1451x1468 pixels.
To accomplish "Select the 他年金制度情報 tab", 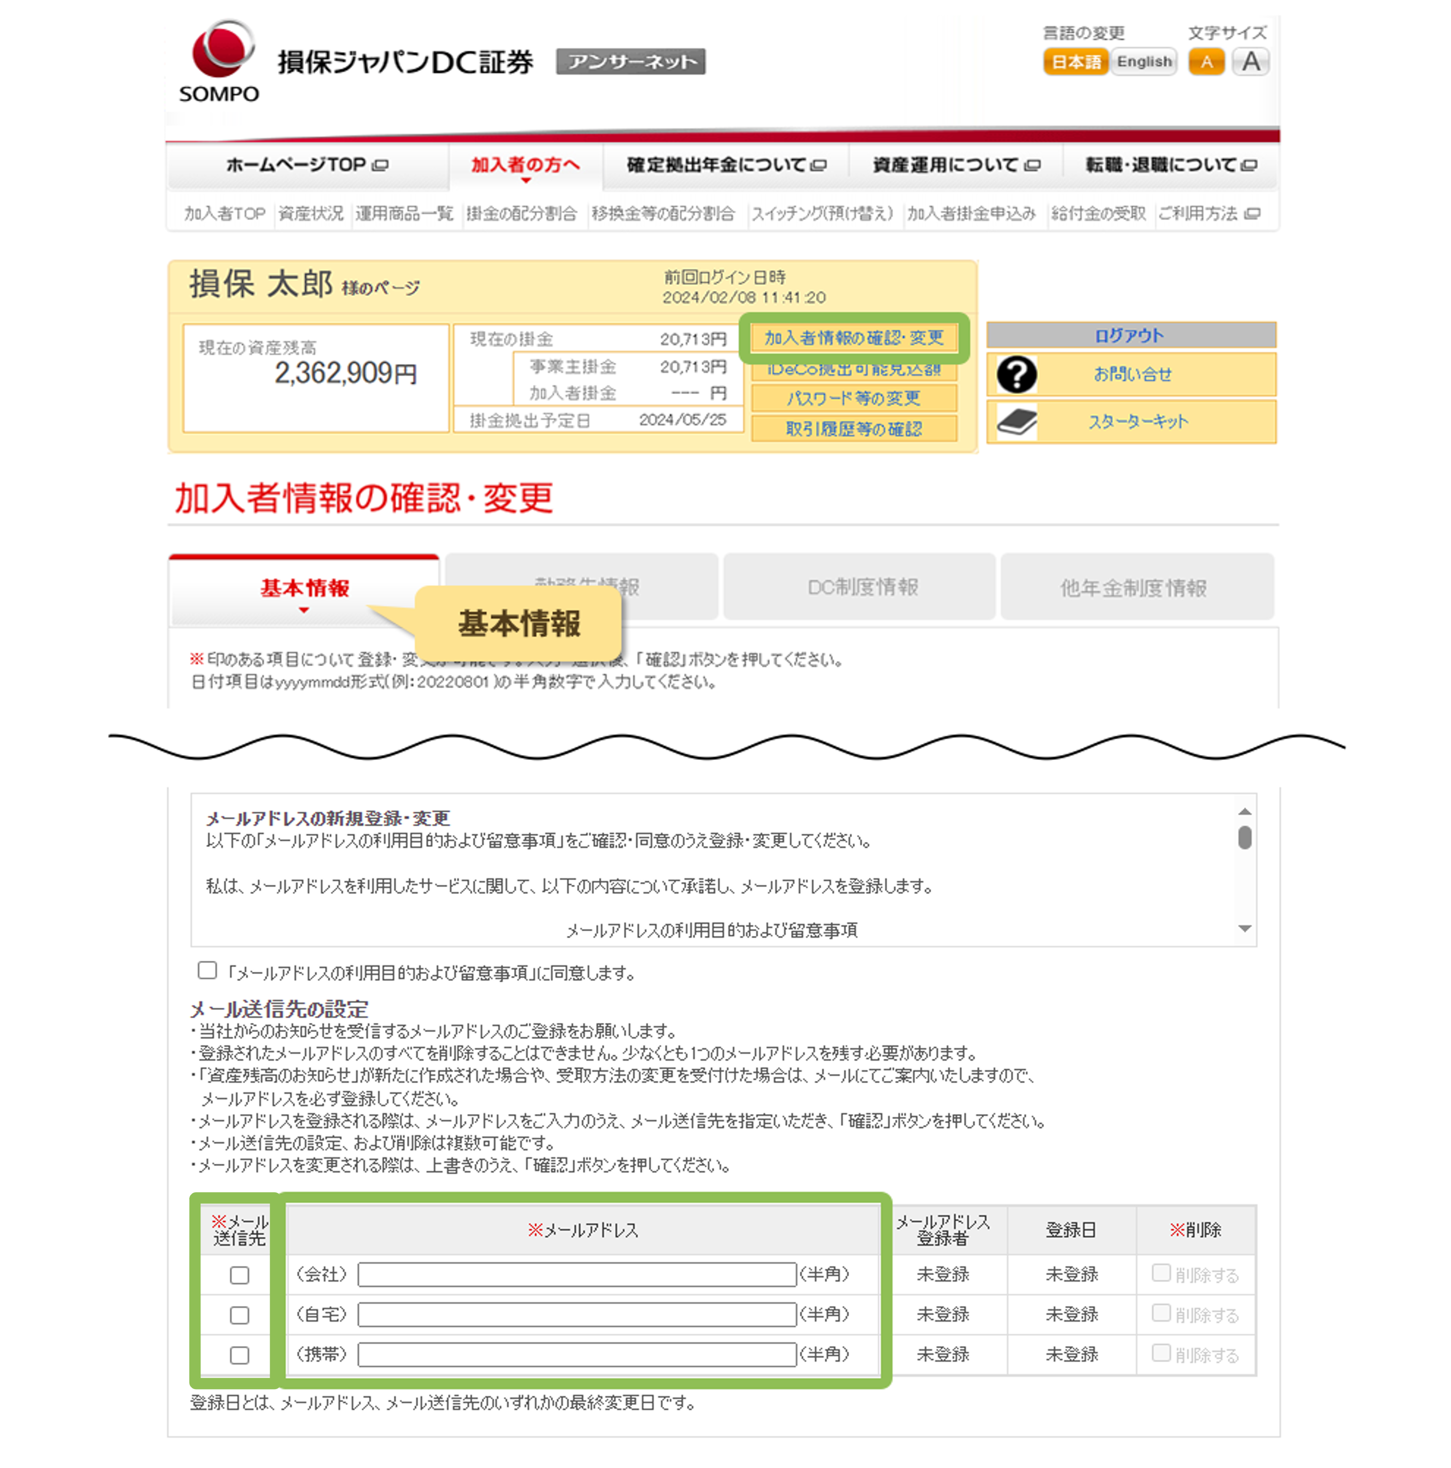I will [1136, 587].
